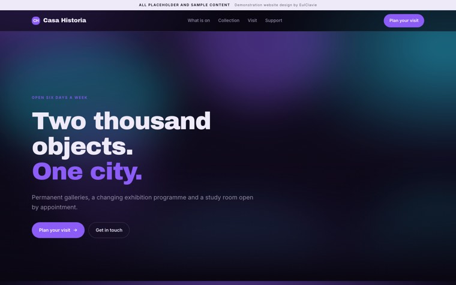This screenshot has width=456, height=285.
Task: Open the Casa Historia home link
Action: [x=59, y=20]
